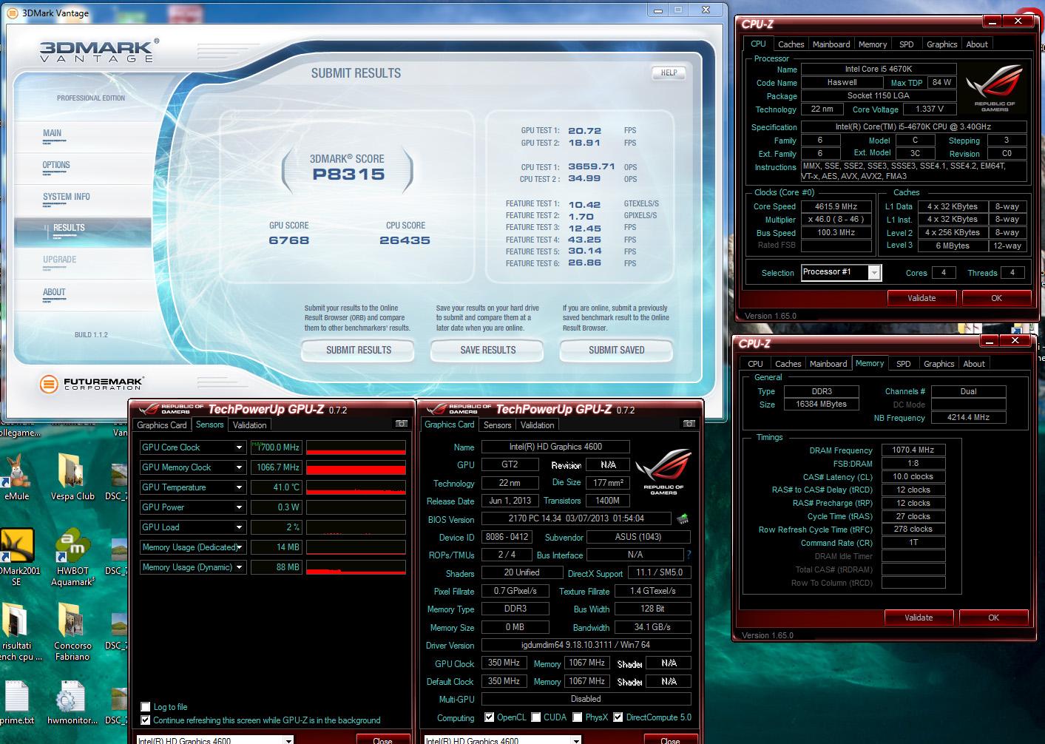
Task: Select the HWBOT Aquamark3 desktop shortcut
Action: [72, 558]
